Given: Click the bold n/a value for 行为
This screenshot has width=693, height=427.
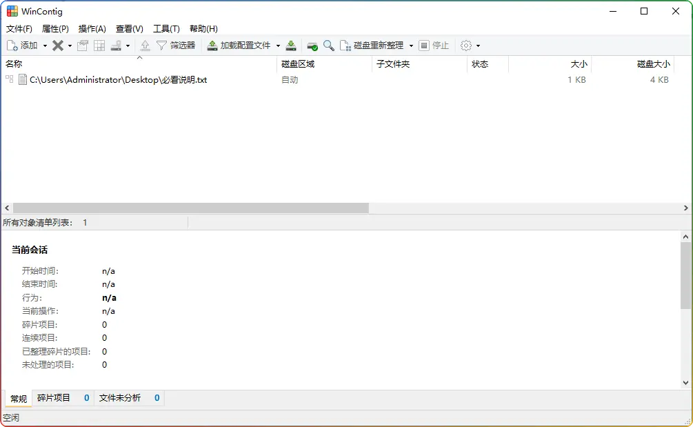Looking at the screenshot, I should (109, 298).
